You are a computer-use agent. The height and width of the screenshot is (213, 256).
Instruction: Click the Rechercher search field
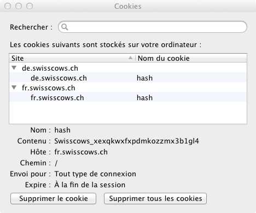(153, 27)
